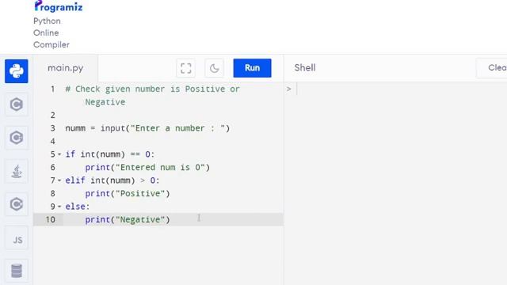This screenshot has width=507, height=285.
Task: Run the Python code
Action: pyautogui.click(x=252, y=68)
